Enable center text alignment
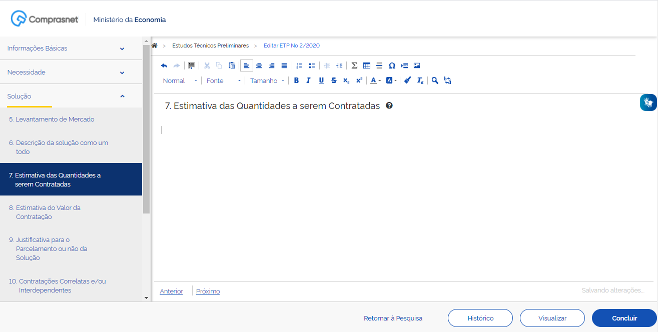 coord(259,65)
